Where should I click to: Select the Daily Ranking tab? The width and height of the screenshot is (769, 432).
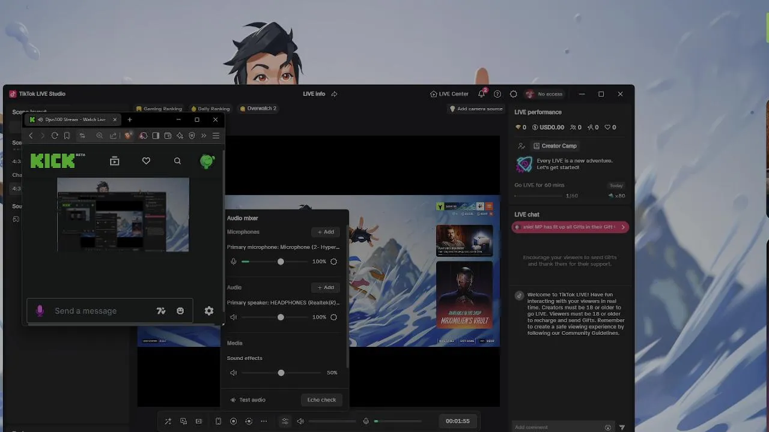(210, 109)
